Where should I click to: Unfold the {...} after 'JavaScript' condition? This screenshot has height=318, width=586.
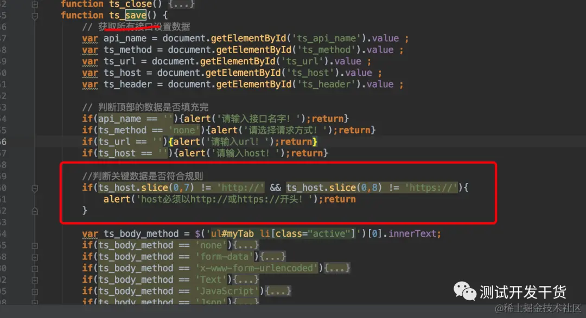coord(278,291)
